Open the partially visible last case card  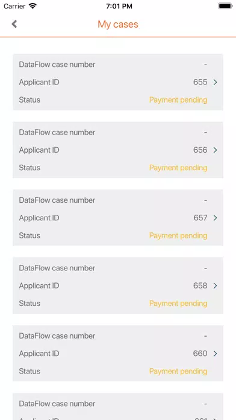coord(118,407)
